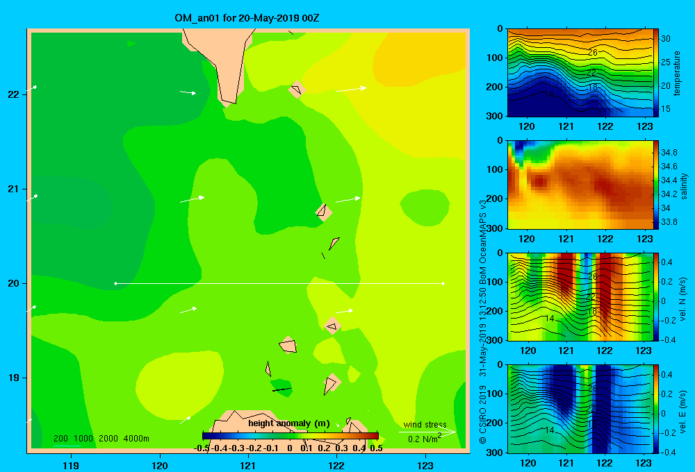Click contour label '14' in temperature panel
The width and height of the screenshot is (695, 472).
pos(549,94)
